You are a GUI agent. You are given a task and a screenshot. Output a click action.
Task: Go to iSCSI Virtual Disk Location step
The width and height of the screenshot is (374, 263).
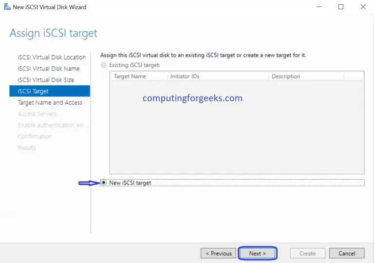coord(52,57)
